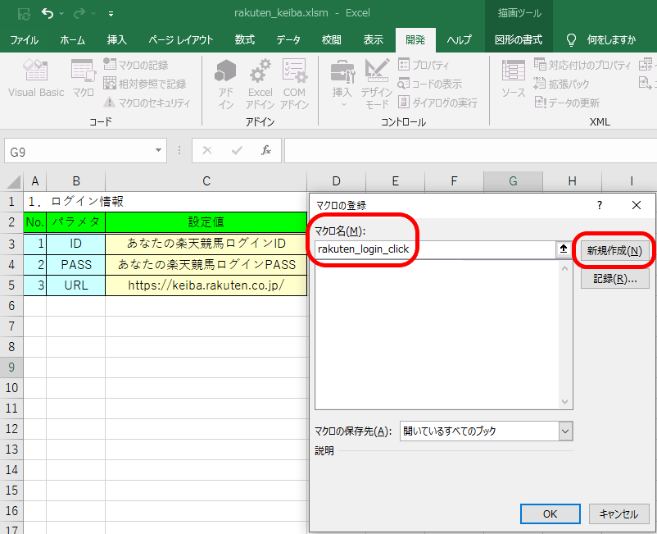Viewport: 657px width, 534px height.
Task: Select the パラメタ header cell
Action: tap(76, 222)
